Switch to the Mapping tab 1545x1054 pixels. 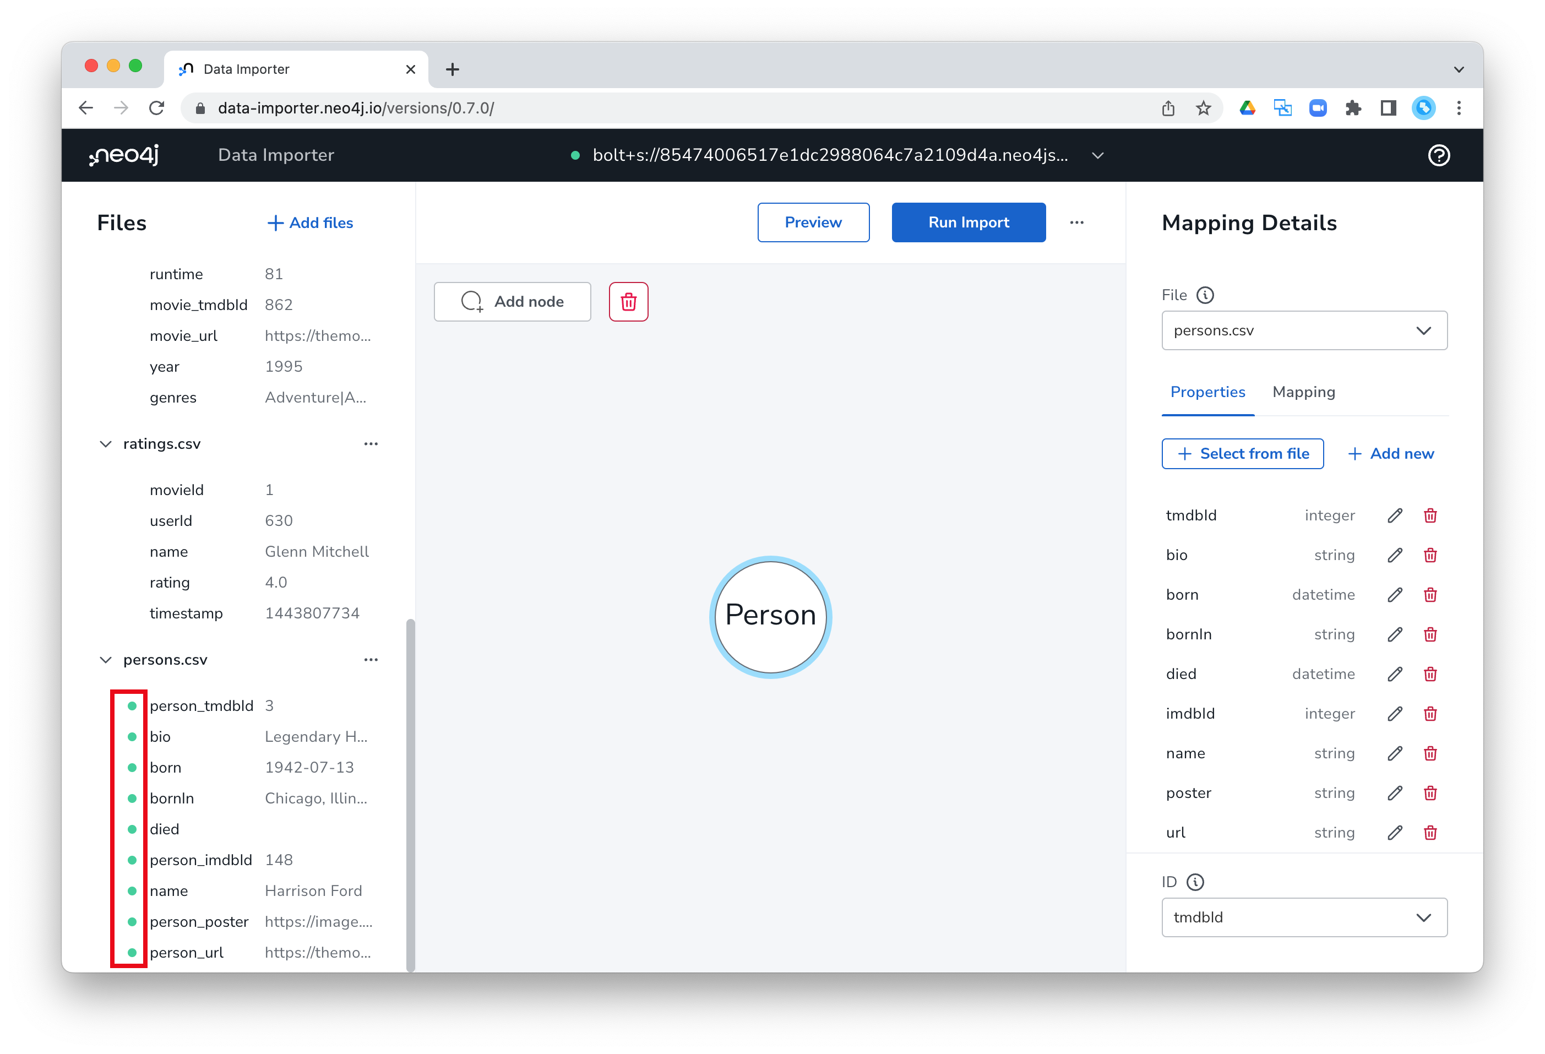pos(1303,392)
